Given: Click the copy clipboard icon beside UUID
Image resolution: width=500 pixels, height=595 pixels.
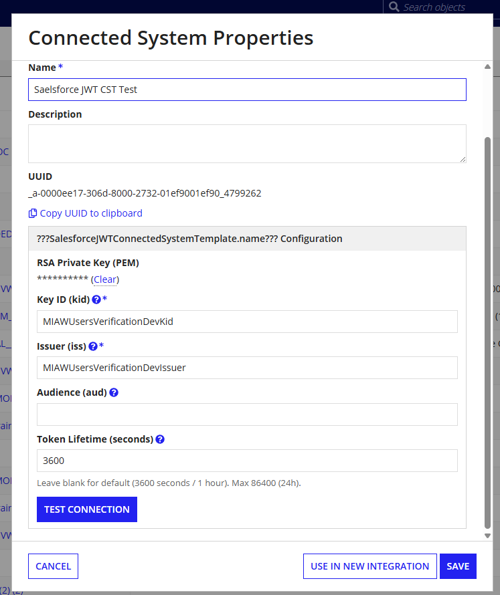Looking at the screenshot, I should (33, 213).
